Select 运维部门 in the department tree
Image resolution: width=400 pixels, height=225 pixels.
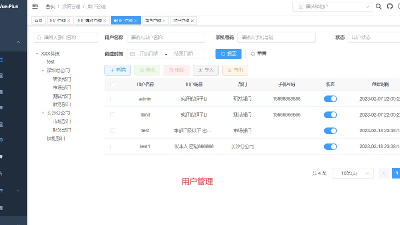point(56,138)
